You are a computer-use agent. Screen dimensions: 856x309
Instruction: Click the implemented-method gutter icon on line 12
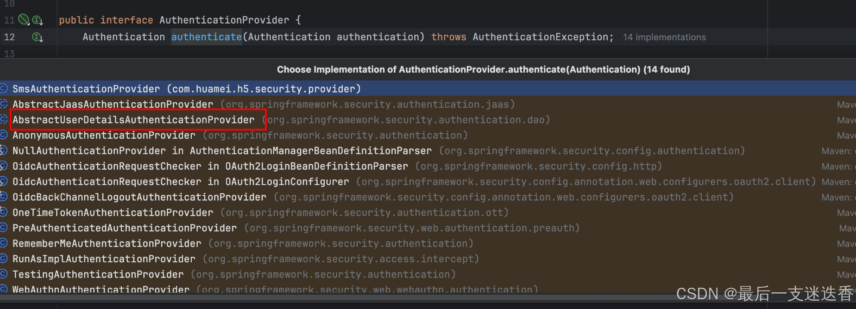(38, 37)
